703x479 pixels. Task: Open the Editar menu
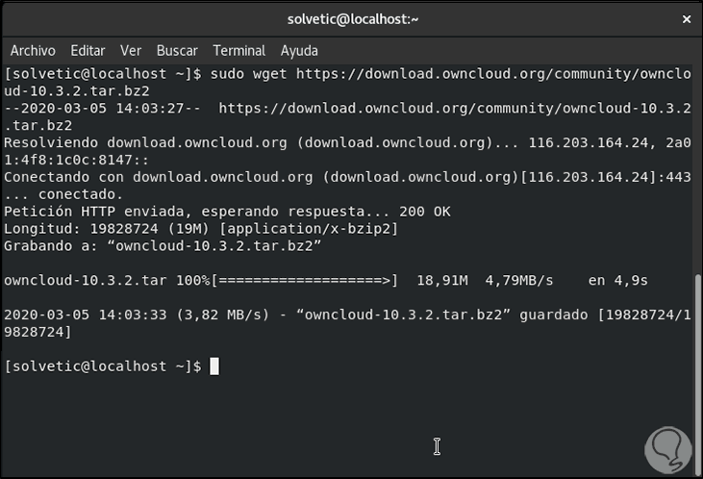tap(88, 50)
